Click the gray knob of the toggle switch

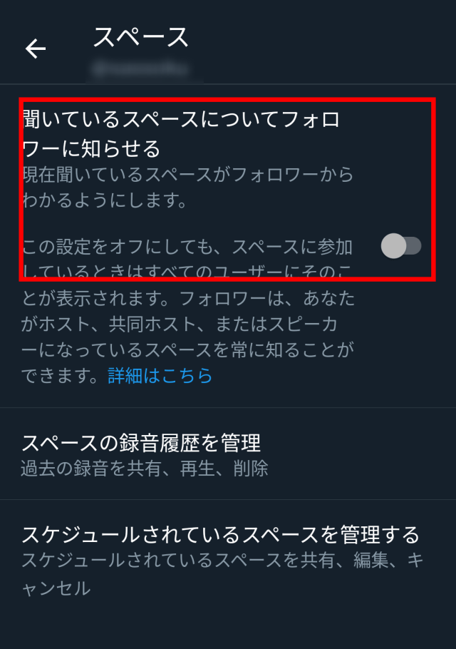click(393, 246)
